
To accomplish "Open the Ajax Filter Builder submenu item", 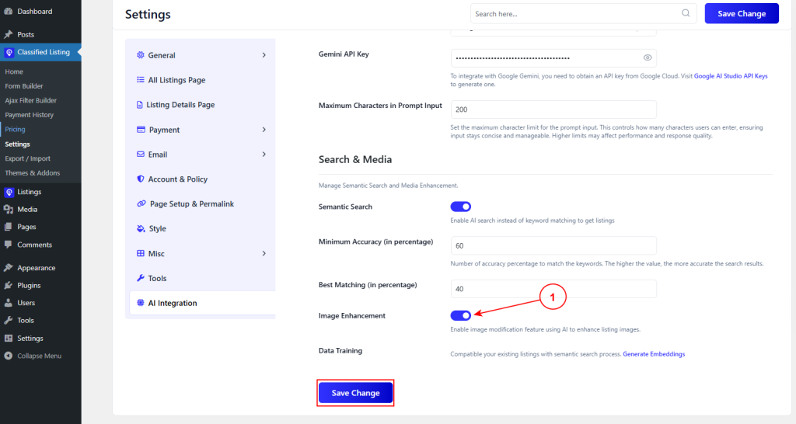I will point(31,100).
